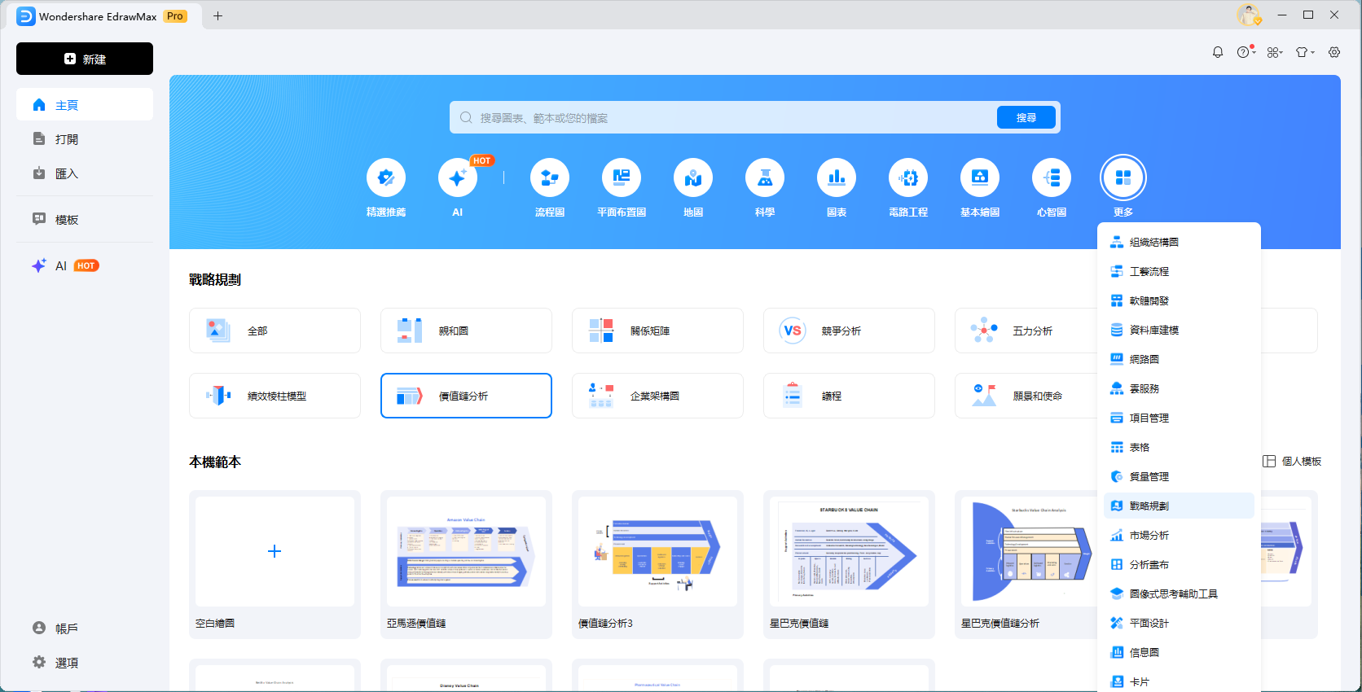Viewport: 1362px width, 692px height.
Task: Select the 績效棱柱模型 template type
Action: (275, 396)
